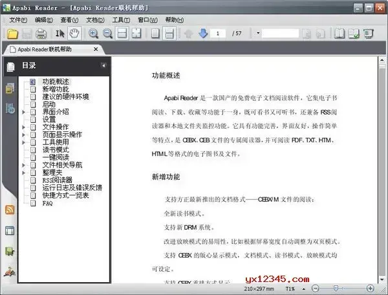
Task: Choose the fit width view icon
Action: pos(122,34)
